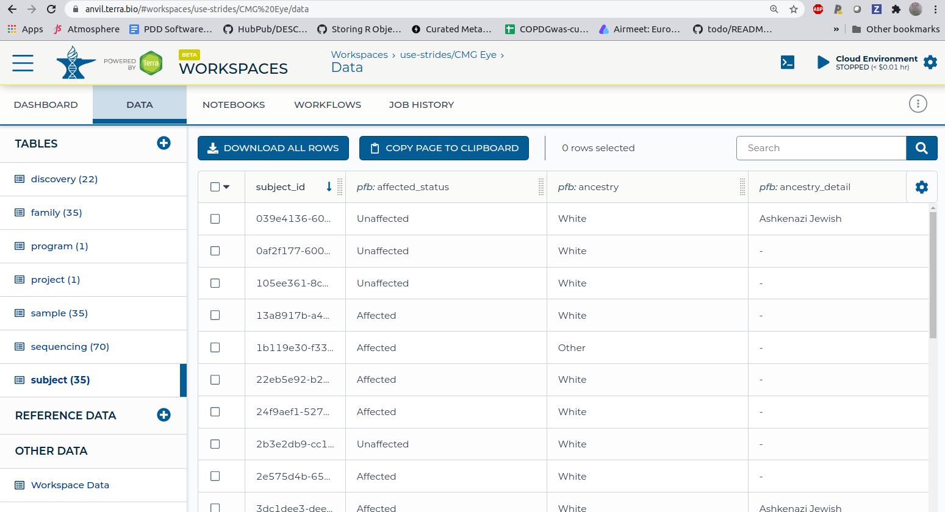Reload the current page

51,9
